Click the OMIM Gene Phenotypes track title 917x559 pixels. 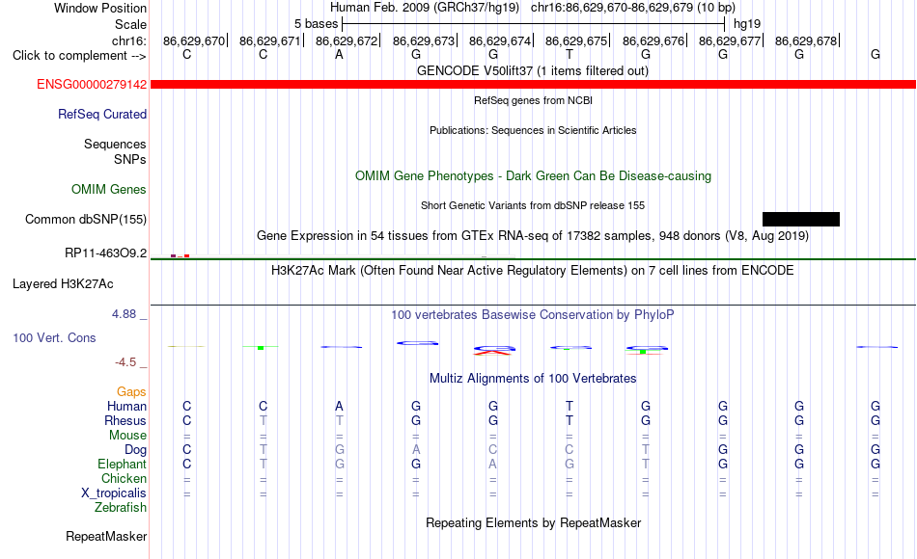[x=533, y=175]
